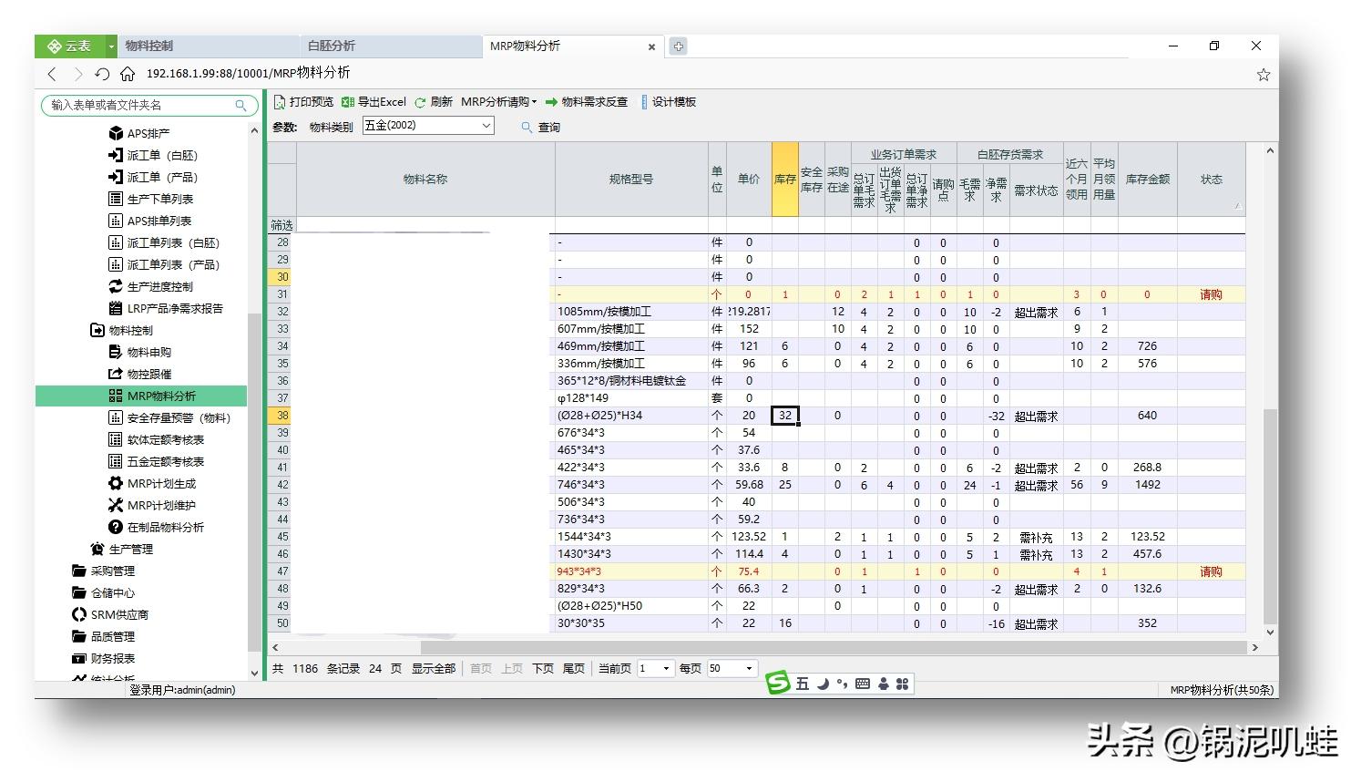Click 下页 to go to next page
The width and height of the screenshot is (1361, 782).
pyautogui.click(x=542, y=668)
